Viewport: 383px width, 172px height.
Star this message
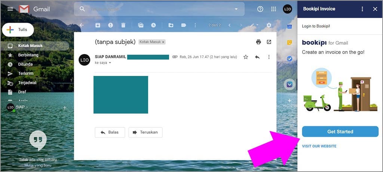[246, 57]
